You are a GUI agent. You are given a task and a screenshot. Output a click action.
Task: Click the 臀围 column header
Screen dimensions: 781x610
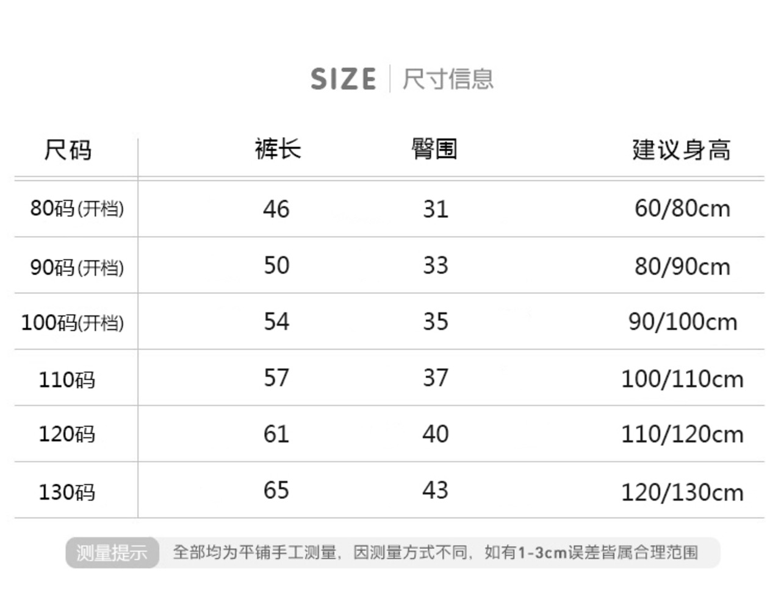pyautogui.click(x=434, y=149)
